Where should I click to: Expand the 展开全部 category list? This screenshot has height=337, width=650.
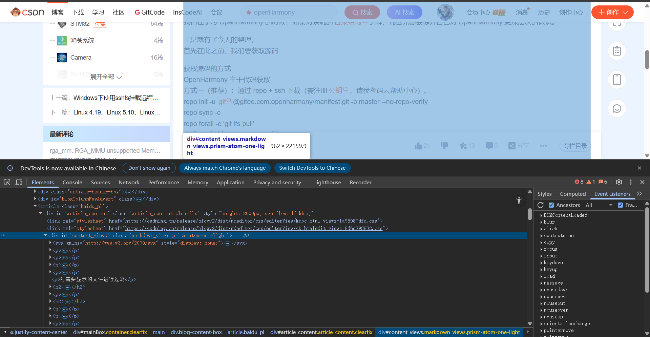tap(106, 77)
